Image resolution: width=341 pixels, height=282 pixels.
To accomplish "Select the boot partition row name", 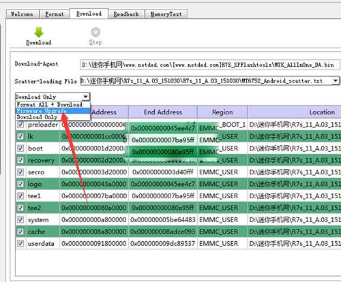I will [35, 148].
